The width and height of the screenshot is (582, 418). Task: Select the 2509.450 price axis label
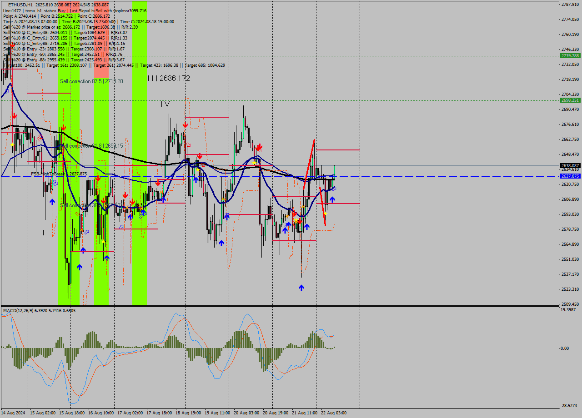click(x=570, y=304)
